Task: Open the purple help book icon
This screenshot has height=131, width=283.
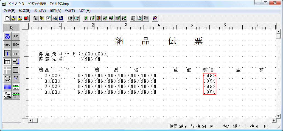Action: (155, 18)
